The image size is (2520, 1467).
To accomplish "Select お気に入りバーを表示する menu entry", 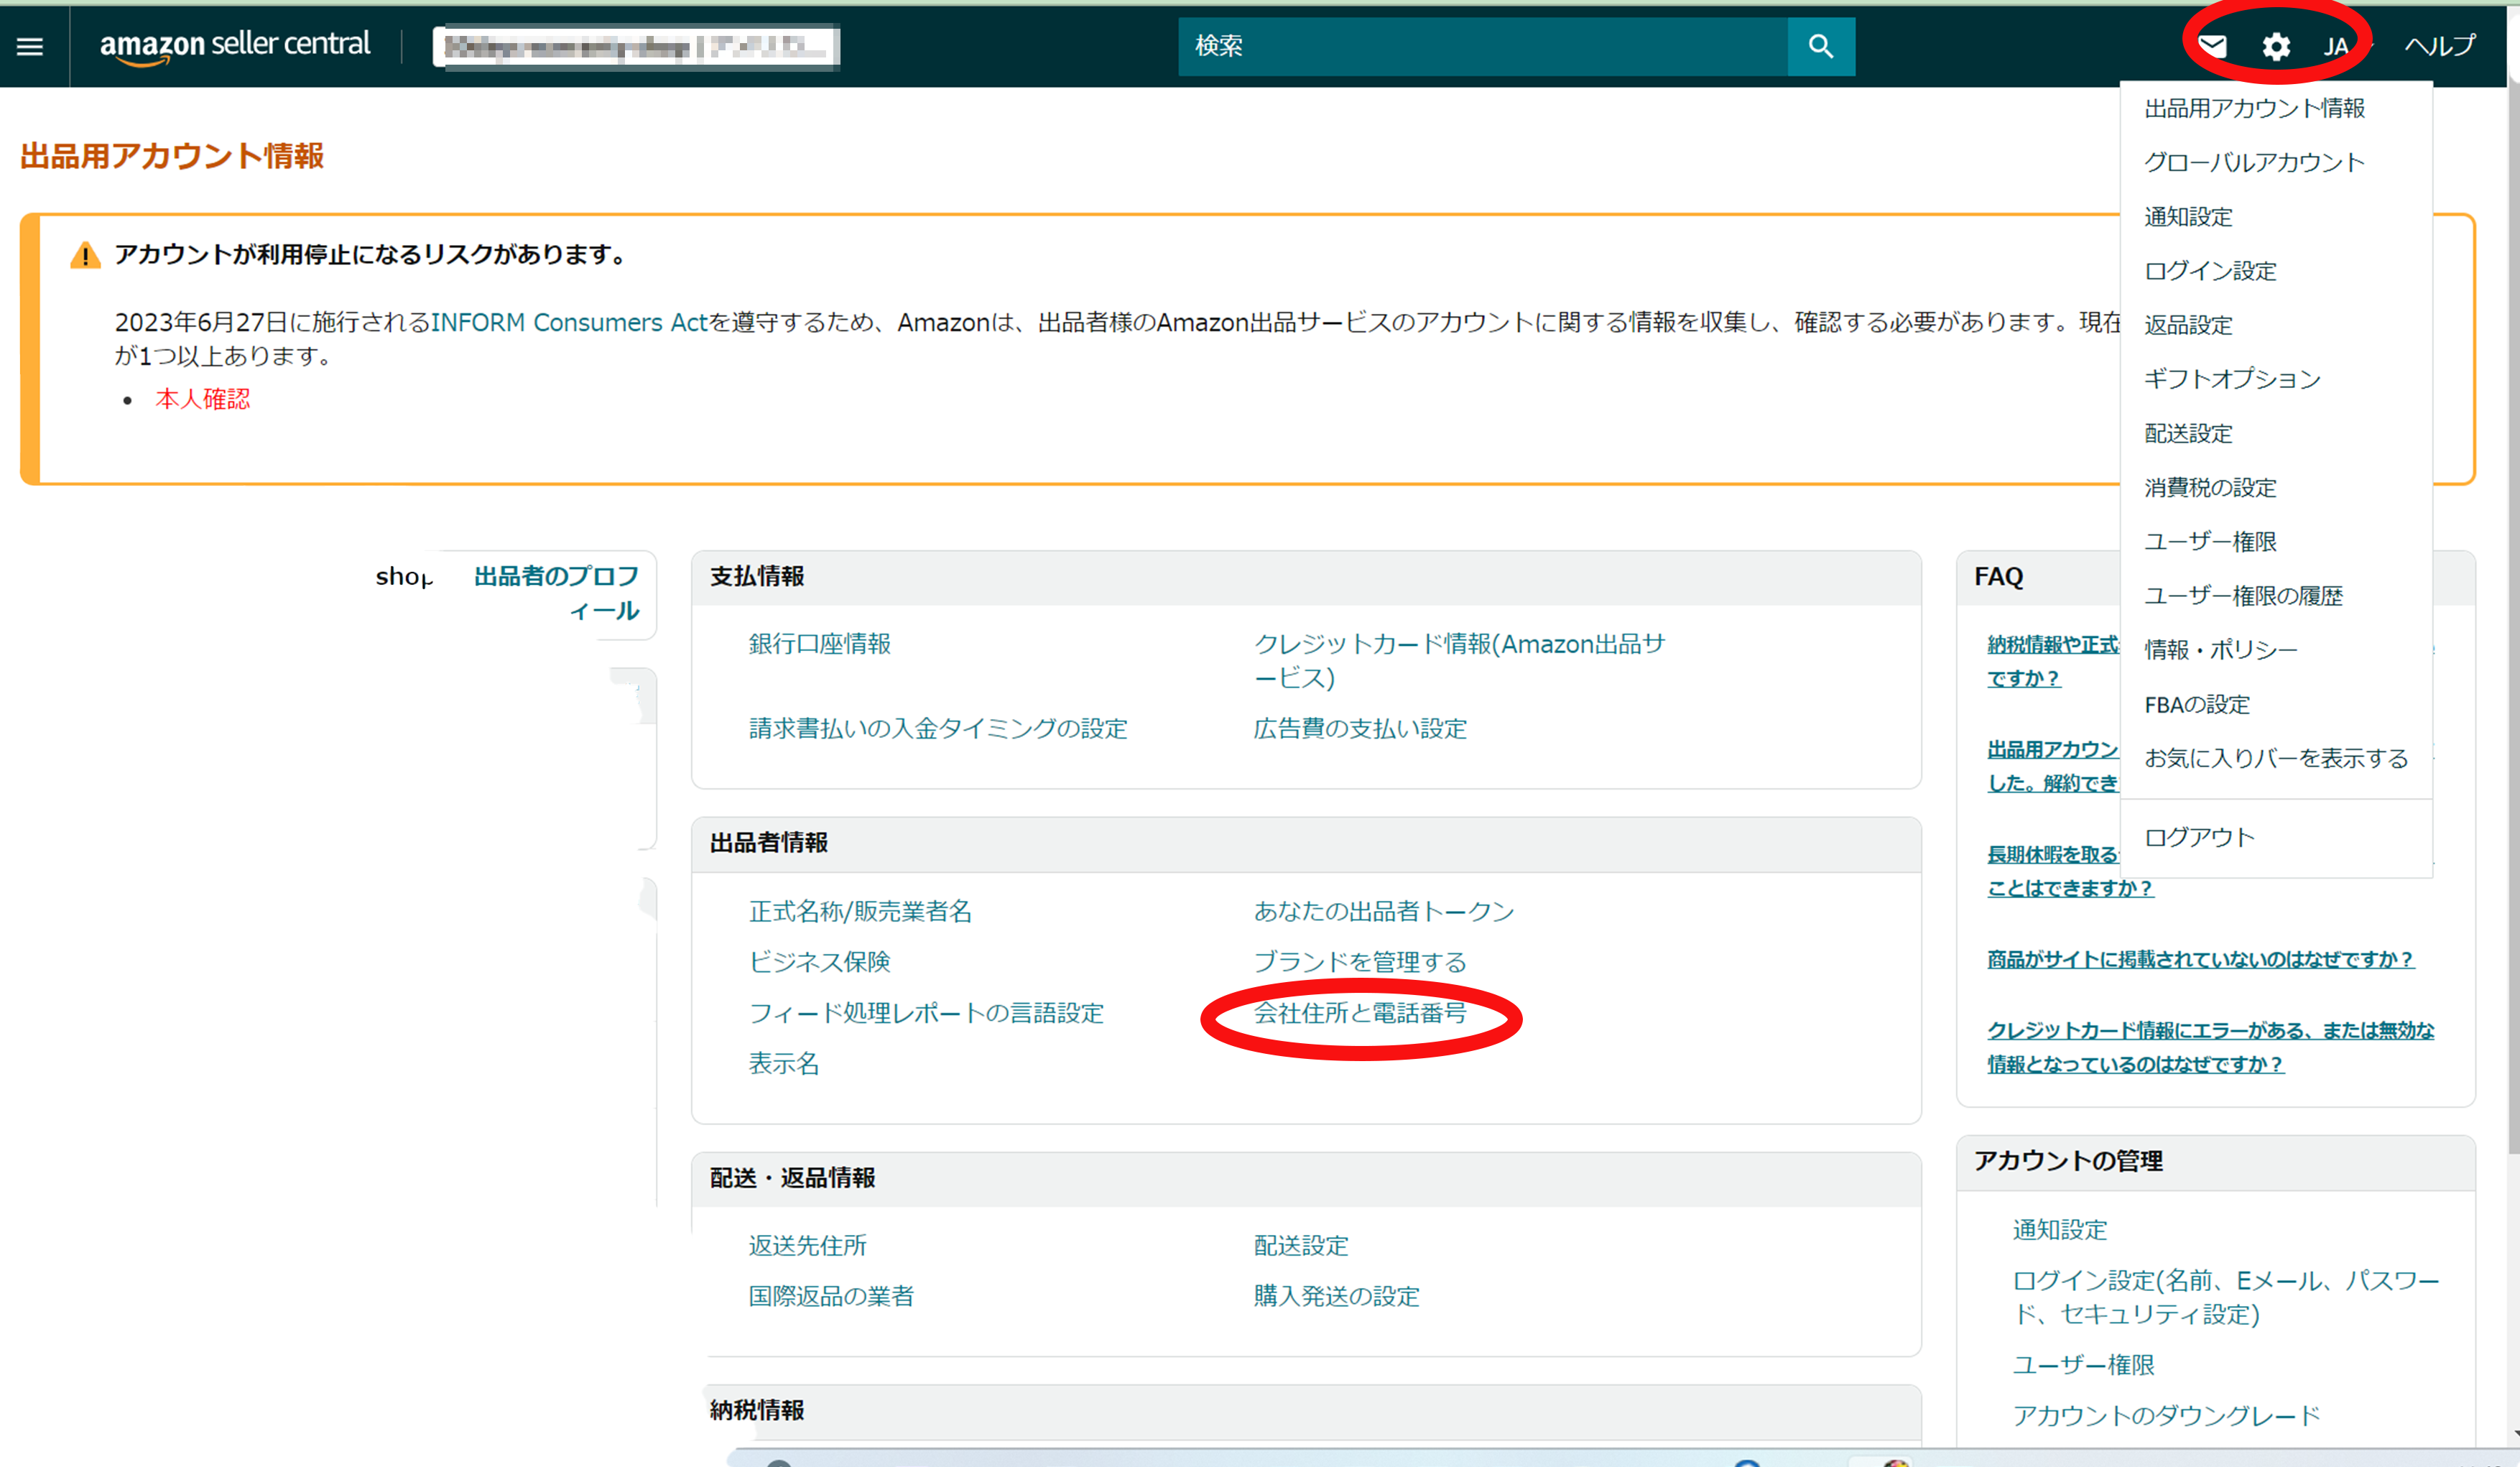I will 2276,758.
